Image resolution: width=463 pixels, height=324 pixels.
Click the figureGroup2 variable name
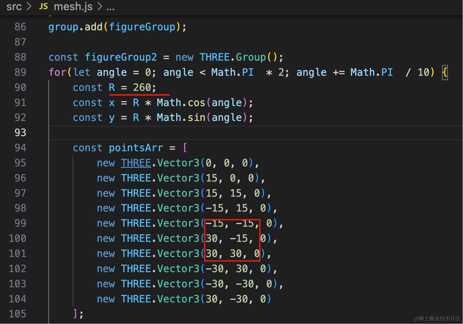pyautogui.click(x=121, y=57)
